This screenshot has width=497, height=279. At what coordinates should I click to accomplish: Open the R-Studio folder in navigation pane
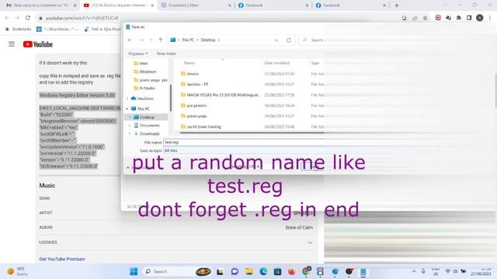(147, 88)
